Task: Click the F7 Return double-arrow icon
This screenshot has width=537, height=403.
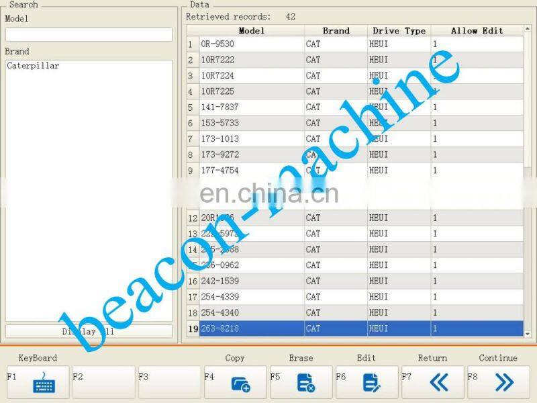Action: click(438, 383)
